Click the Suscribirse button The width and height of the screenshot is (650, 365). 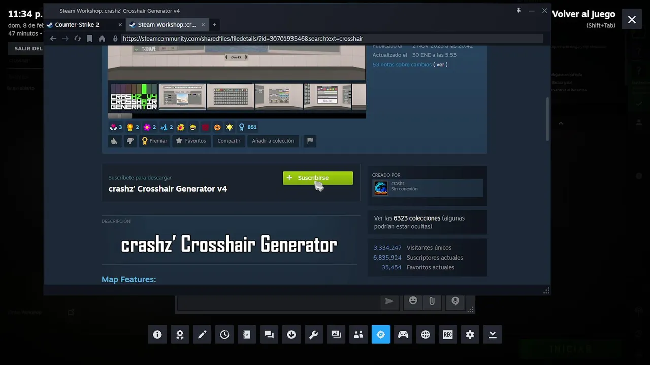318,178
